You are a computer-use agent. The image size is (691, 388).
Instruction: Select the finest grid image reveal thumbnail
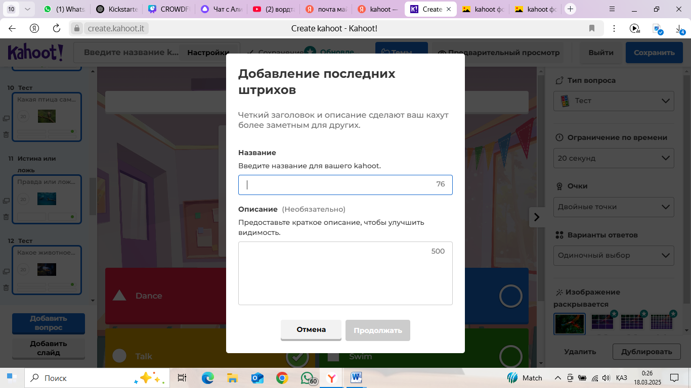pyautogui.click(x=661, y=322)
